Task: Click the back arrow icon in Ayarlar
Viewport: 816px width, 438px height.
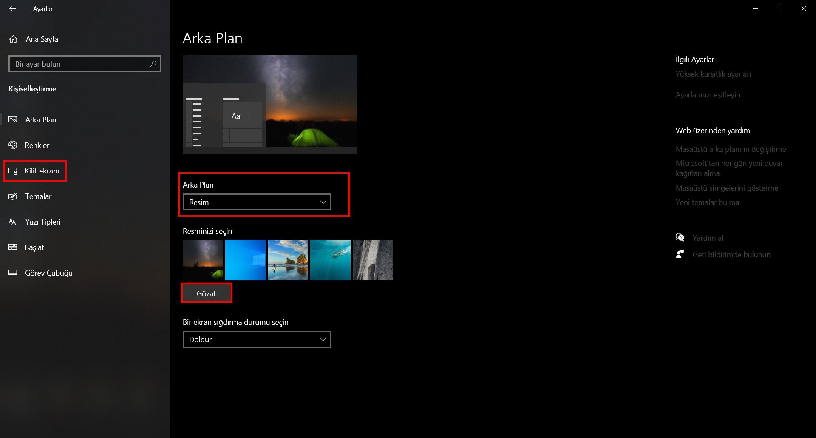Action: click(13, 9)
